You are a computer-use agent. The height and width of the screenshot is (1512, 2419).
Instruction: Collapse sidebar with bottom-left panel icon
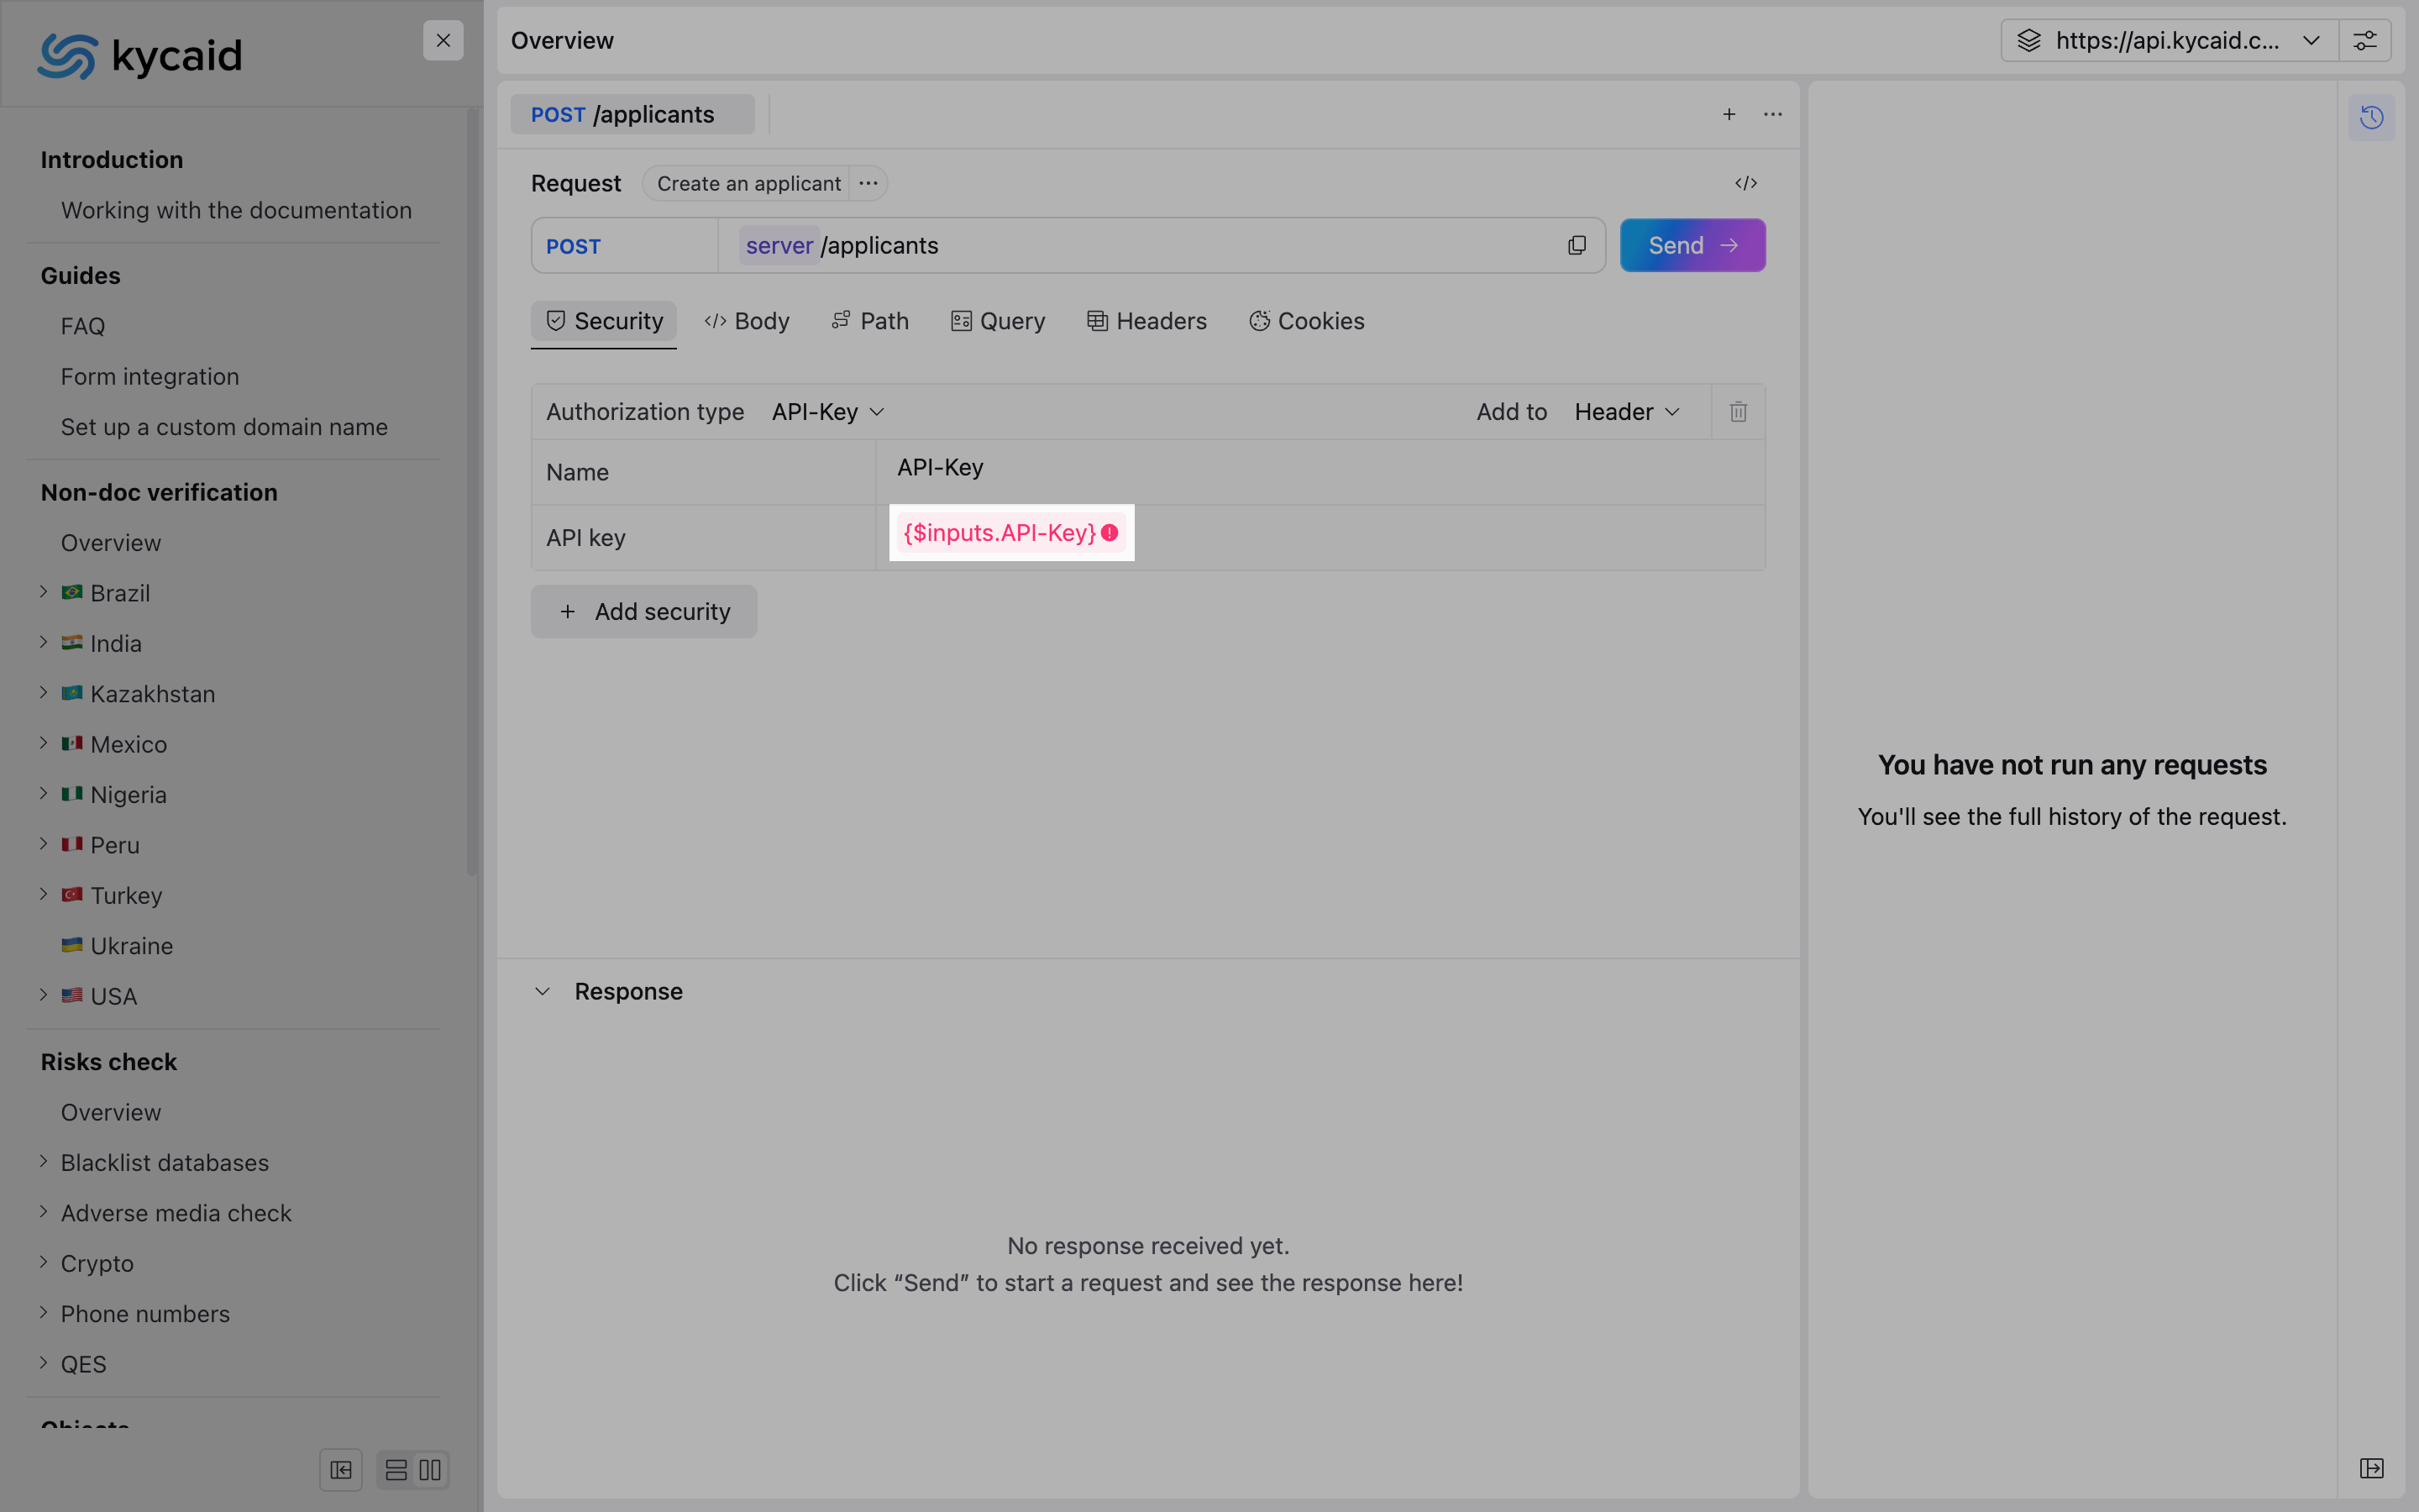coord(341,1469)
